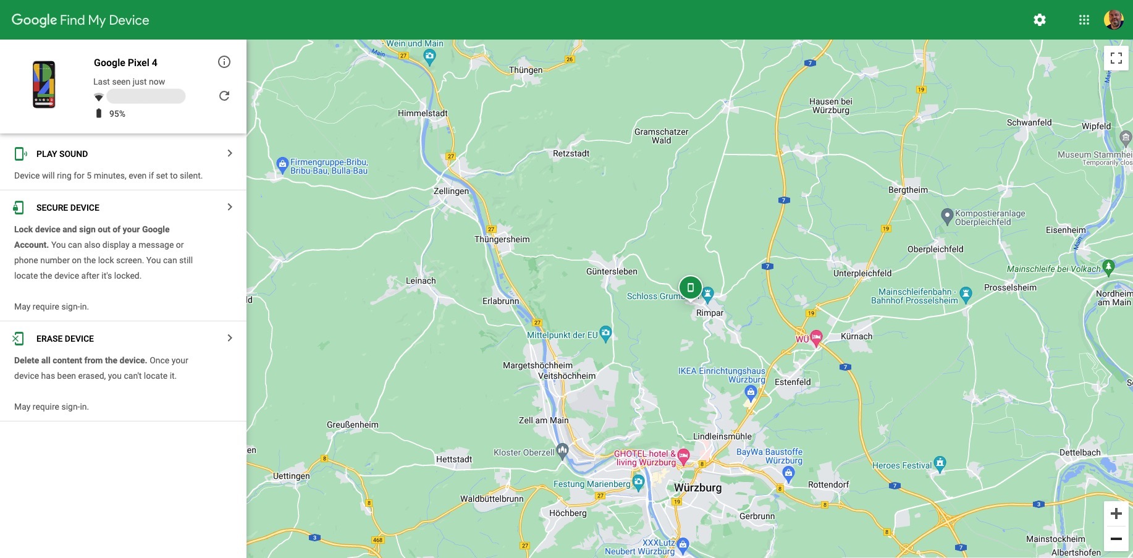Click the account profile avatar

(x=1114, y=20)
